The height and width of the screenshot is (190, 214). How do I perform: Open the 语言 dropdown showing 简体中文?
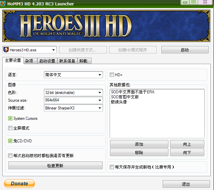tap(73, 75)
